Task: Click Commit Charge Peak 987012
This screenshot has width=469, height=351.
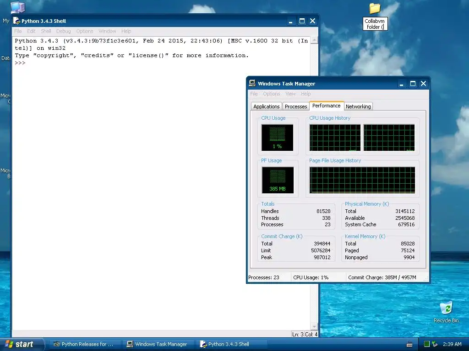Action: 322,257
